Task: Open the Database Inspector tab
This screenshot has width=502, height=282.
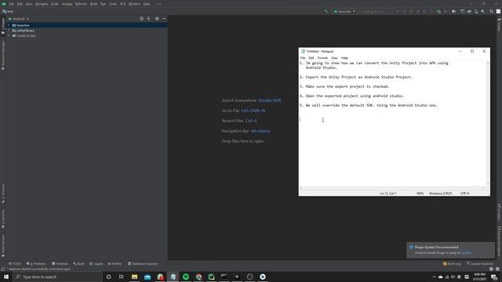Action: pyautogui.click(x=143, y=264)
